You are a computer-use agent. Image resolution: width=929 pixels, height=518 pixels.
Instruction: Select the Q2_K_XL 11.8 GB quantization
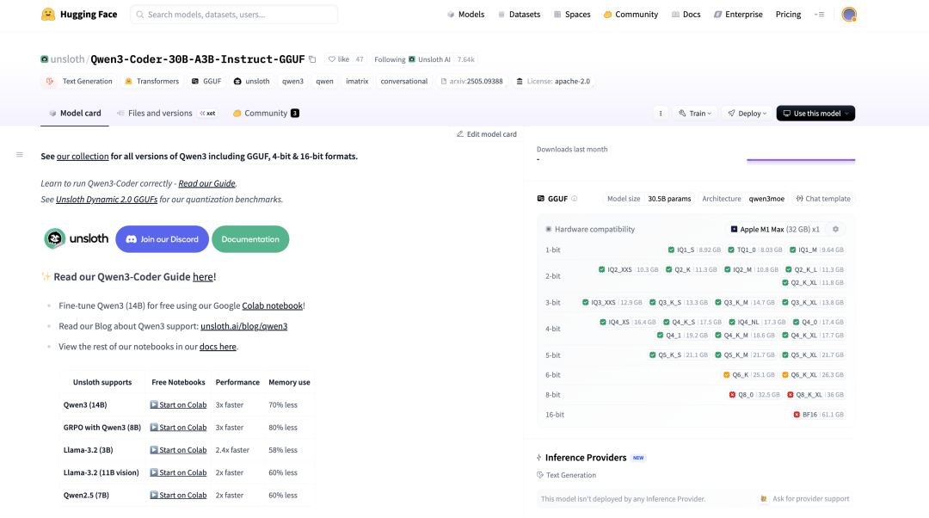[x=813, y=283]
